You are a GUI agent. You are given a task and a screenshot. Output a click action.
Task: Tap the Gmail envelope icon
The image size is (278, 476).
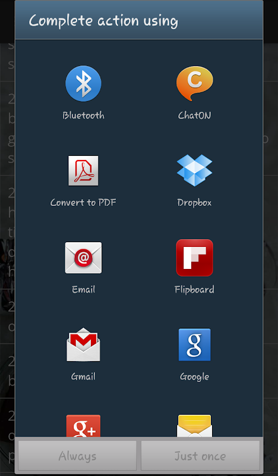point(83,345)
